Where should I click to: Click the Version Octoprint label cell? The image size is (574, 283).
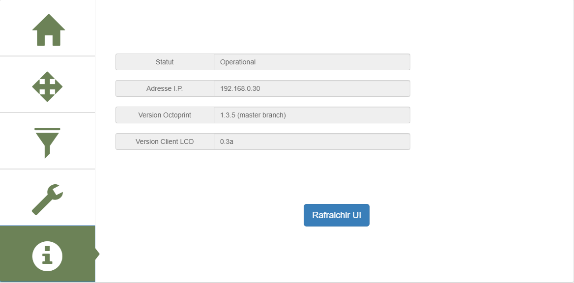(x=165, y=115)
